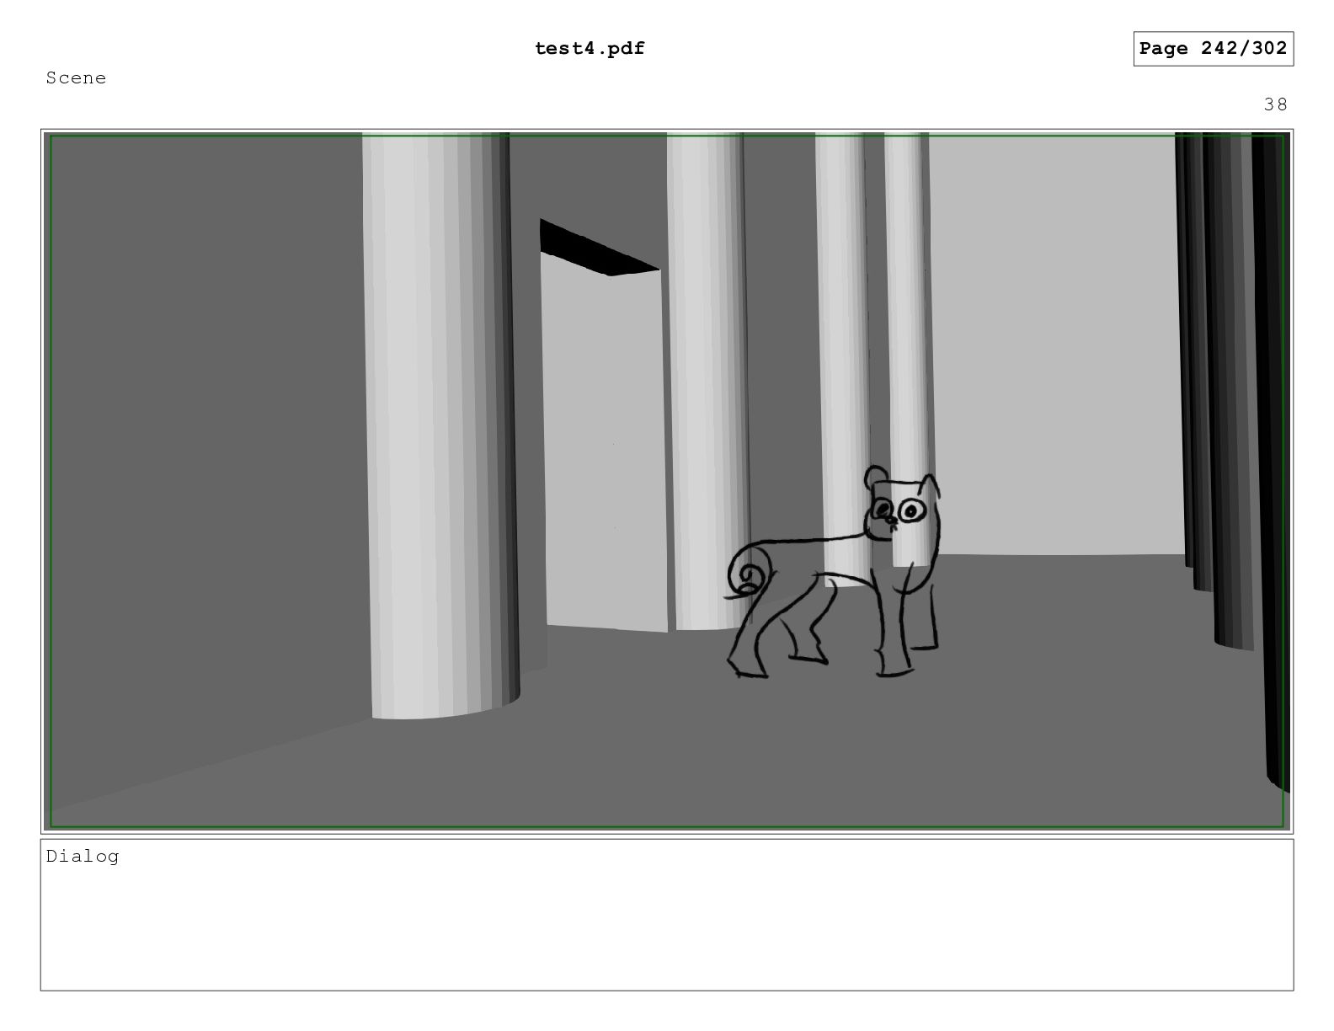Viewport: 1334px width, 1031px height.
Task: Click the Dialog text box
Action: click(x=667, y=915)
